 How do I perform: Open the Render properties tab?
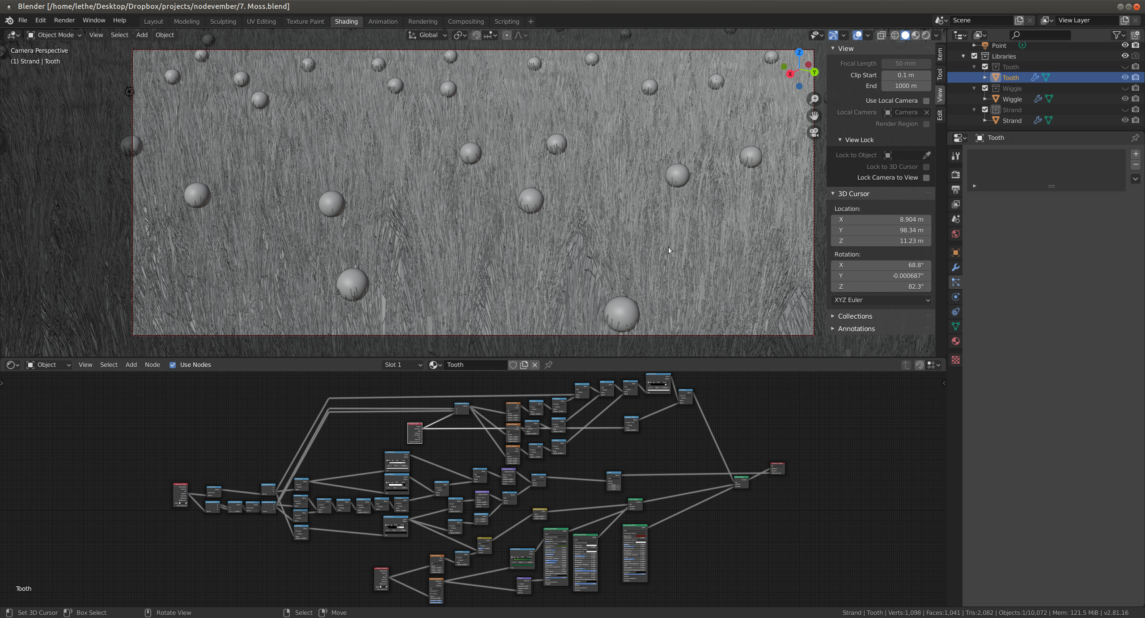[x=956, y=175]
